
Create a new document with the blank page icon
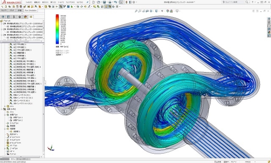pos(93,2)
